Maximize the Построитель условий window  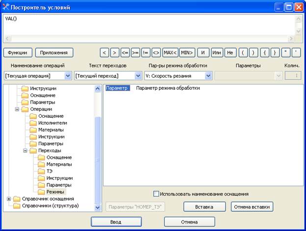pos(289,7)
